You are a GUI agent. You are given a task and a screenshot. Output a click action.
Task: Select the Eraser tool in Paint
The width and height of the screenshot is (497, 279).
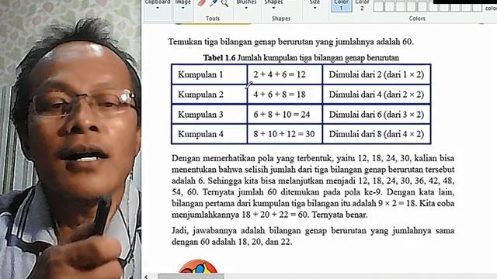202,3
